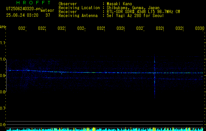Click the cyan signal level strip at bottom
The height and width of the screenshot is (131, 206).
coord(105,129)
